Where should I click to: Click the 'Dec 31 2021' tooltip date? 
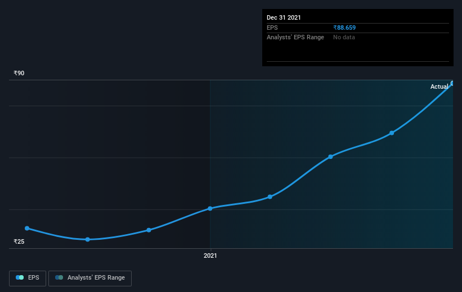(x=284, y=17)
